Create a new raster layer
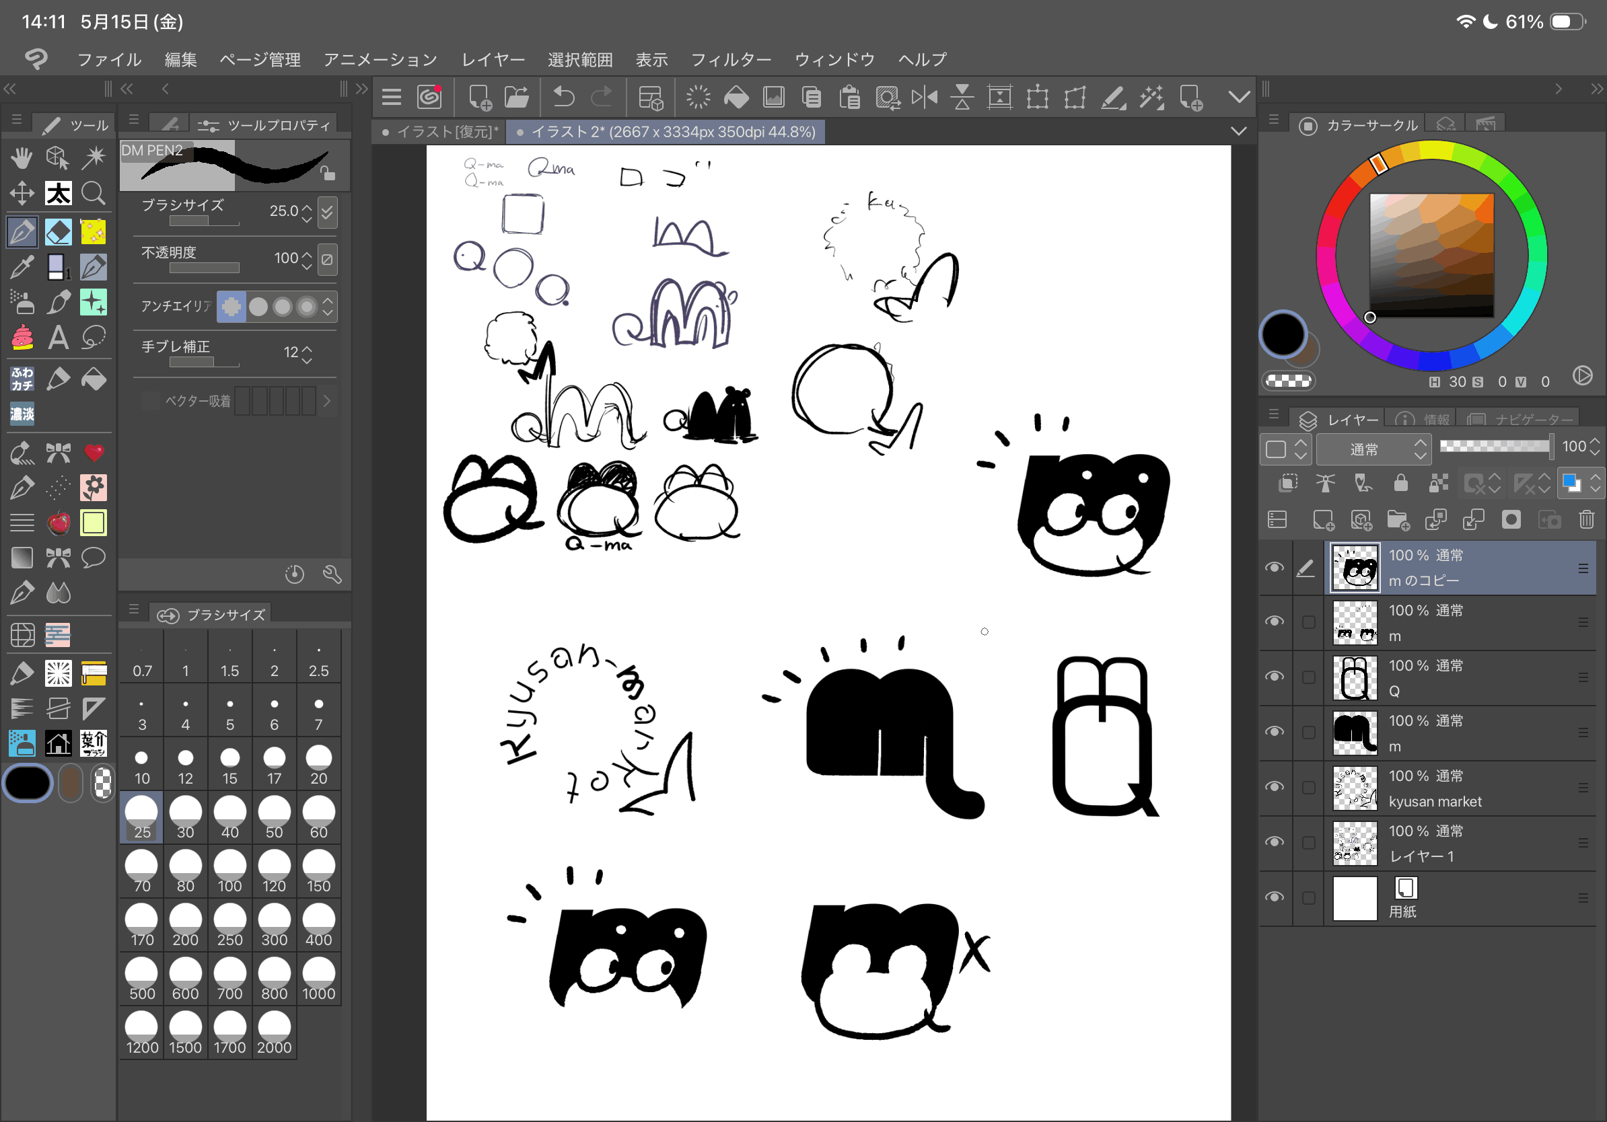Screen dimensions: 1607x1122 1323,519
